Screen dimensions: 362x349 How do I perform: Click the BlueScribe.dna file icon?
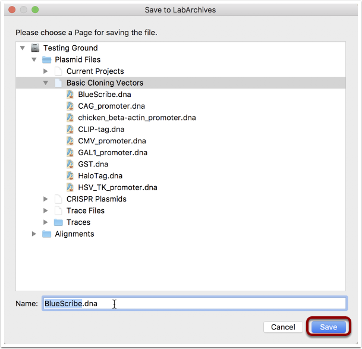[70, 95]
